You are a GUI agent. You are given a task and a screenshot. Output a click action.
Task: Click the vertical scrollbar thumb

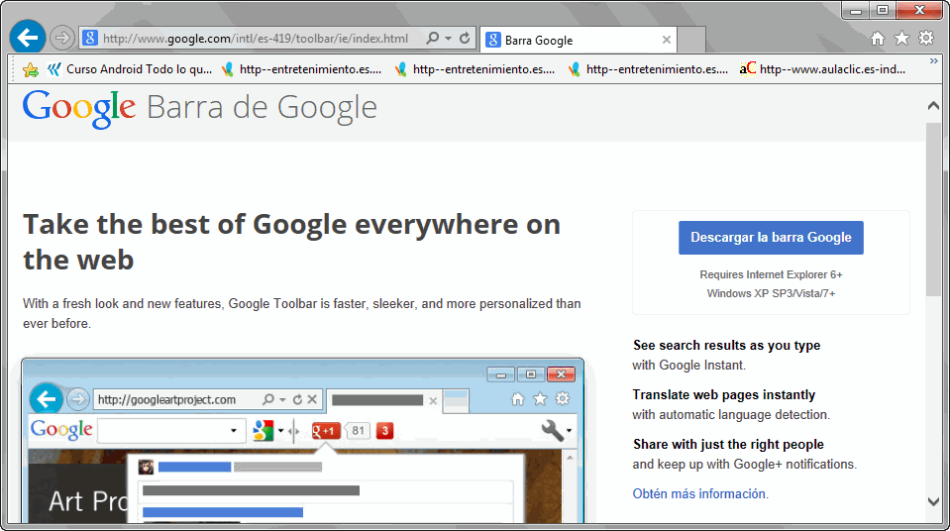(933, 209)
